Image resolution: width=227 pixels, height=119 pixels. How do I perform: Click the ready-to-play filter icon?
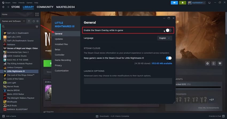37,21
